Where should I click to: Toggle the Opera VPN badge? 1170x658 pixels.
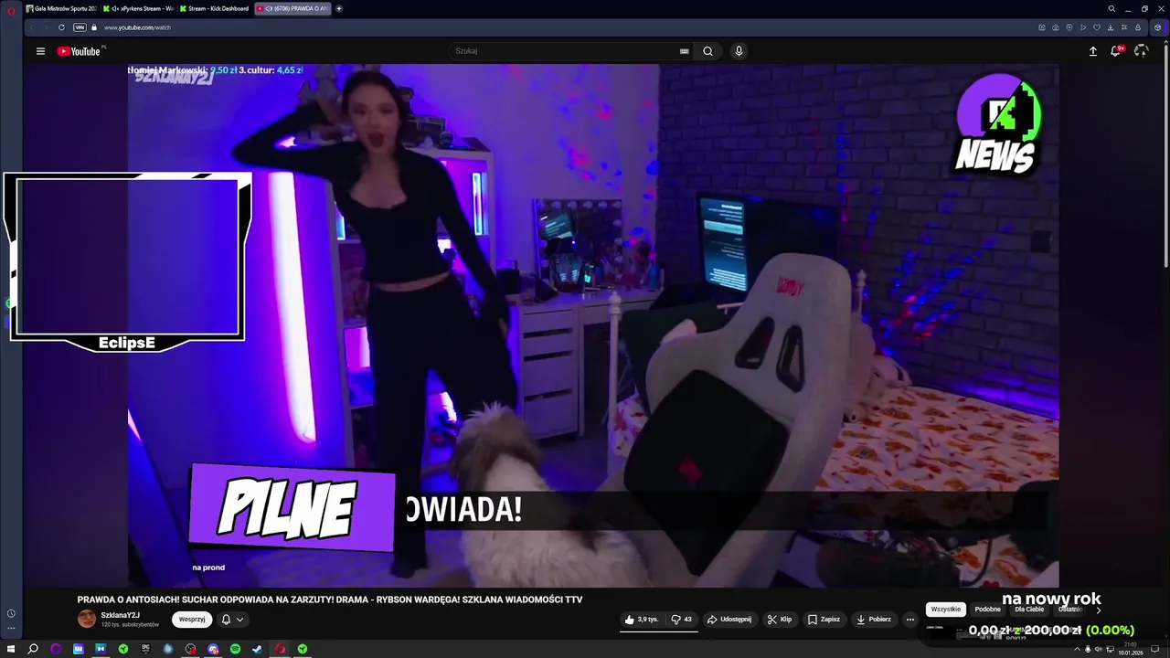pos(80,27)
